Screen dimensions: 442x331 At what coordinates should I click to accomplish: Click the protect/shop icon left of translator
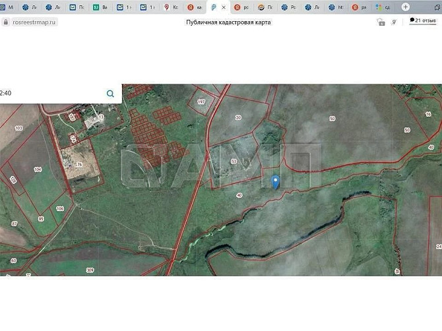point(381,22)
